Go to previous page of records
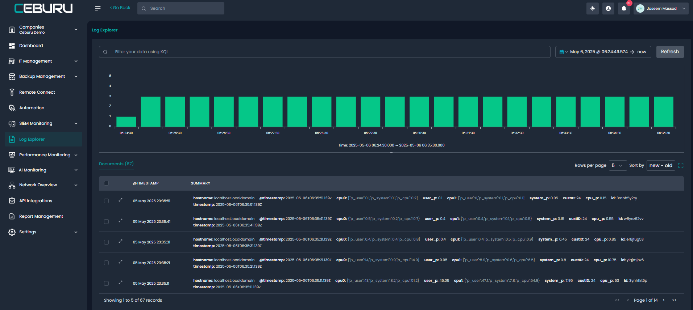Image resolution: width=693 pixels, height=310 pixels. pos(628,300)
